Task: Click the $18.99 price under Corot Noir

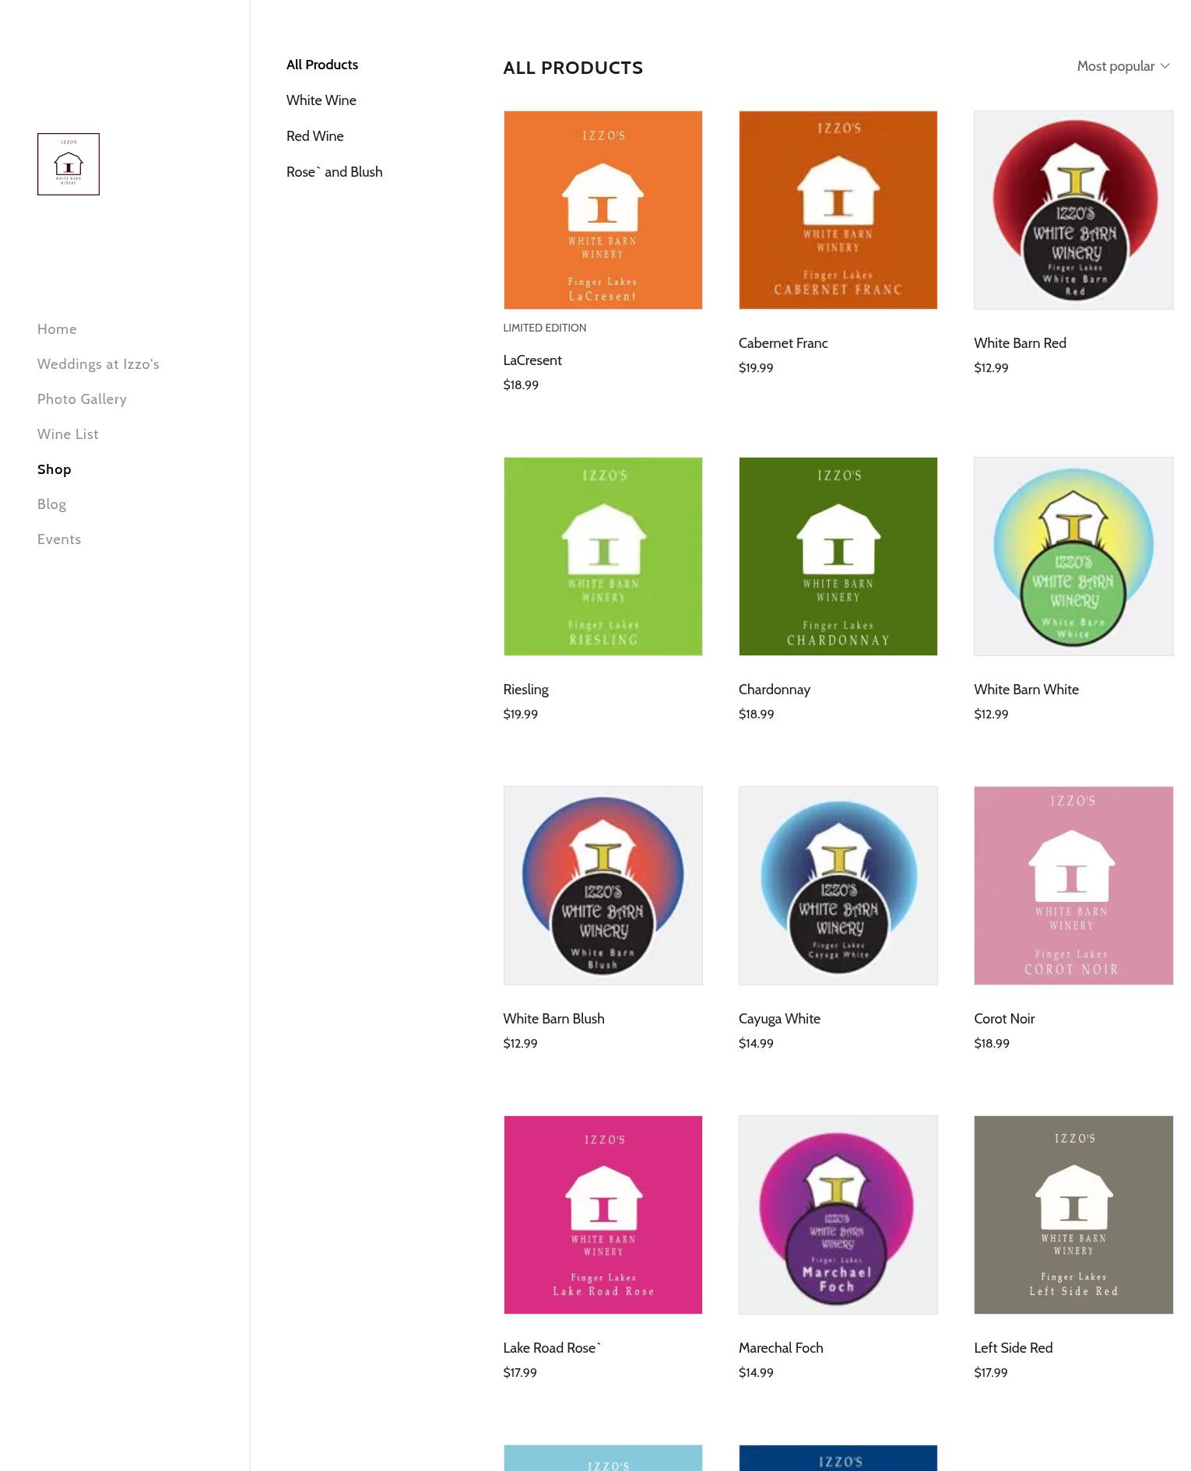Action: pos(992,1044)
